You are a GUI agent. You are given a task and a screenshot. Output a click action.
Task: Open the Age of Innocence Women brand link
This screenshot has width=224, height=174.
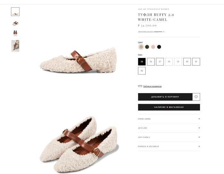(154, 9)
